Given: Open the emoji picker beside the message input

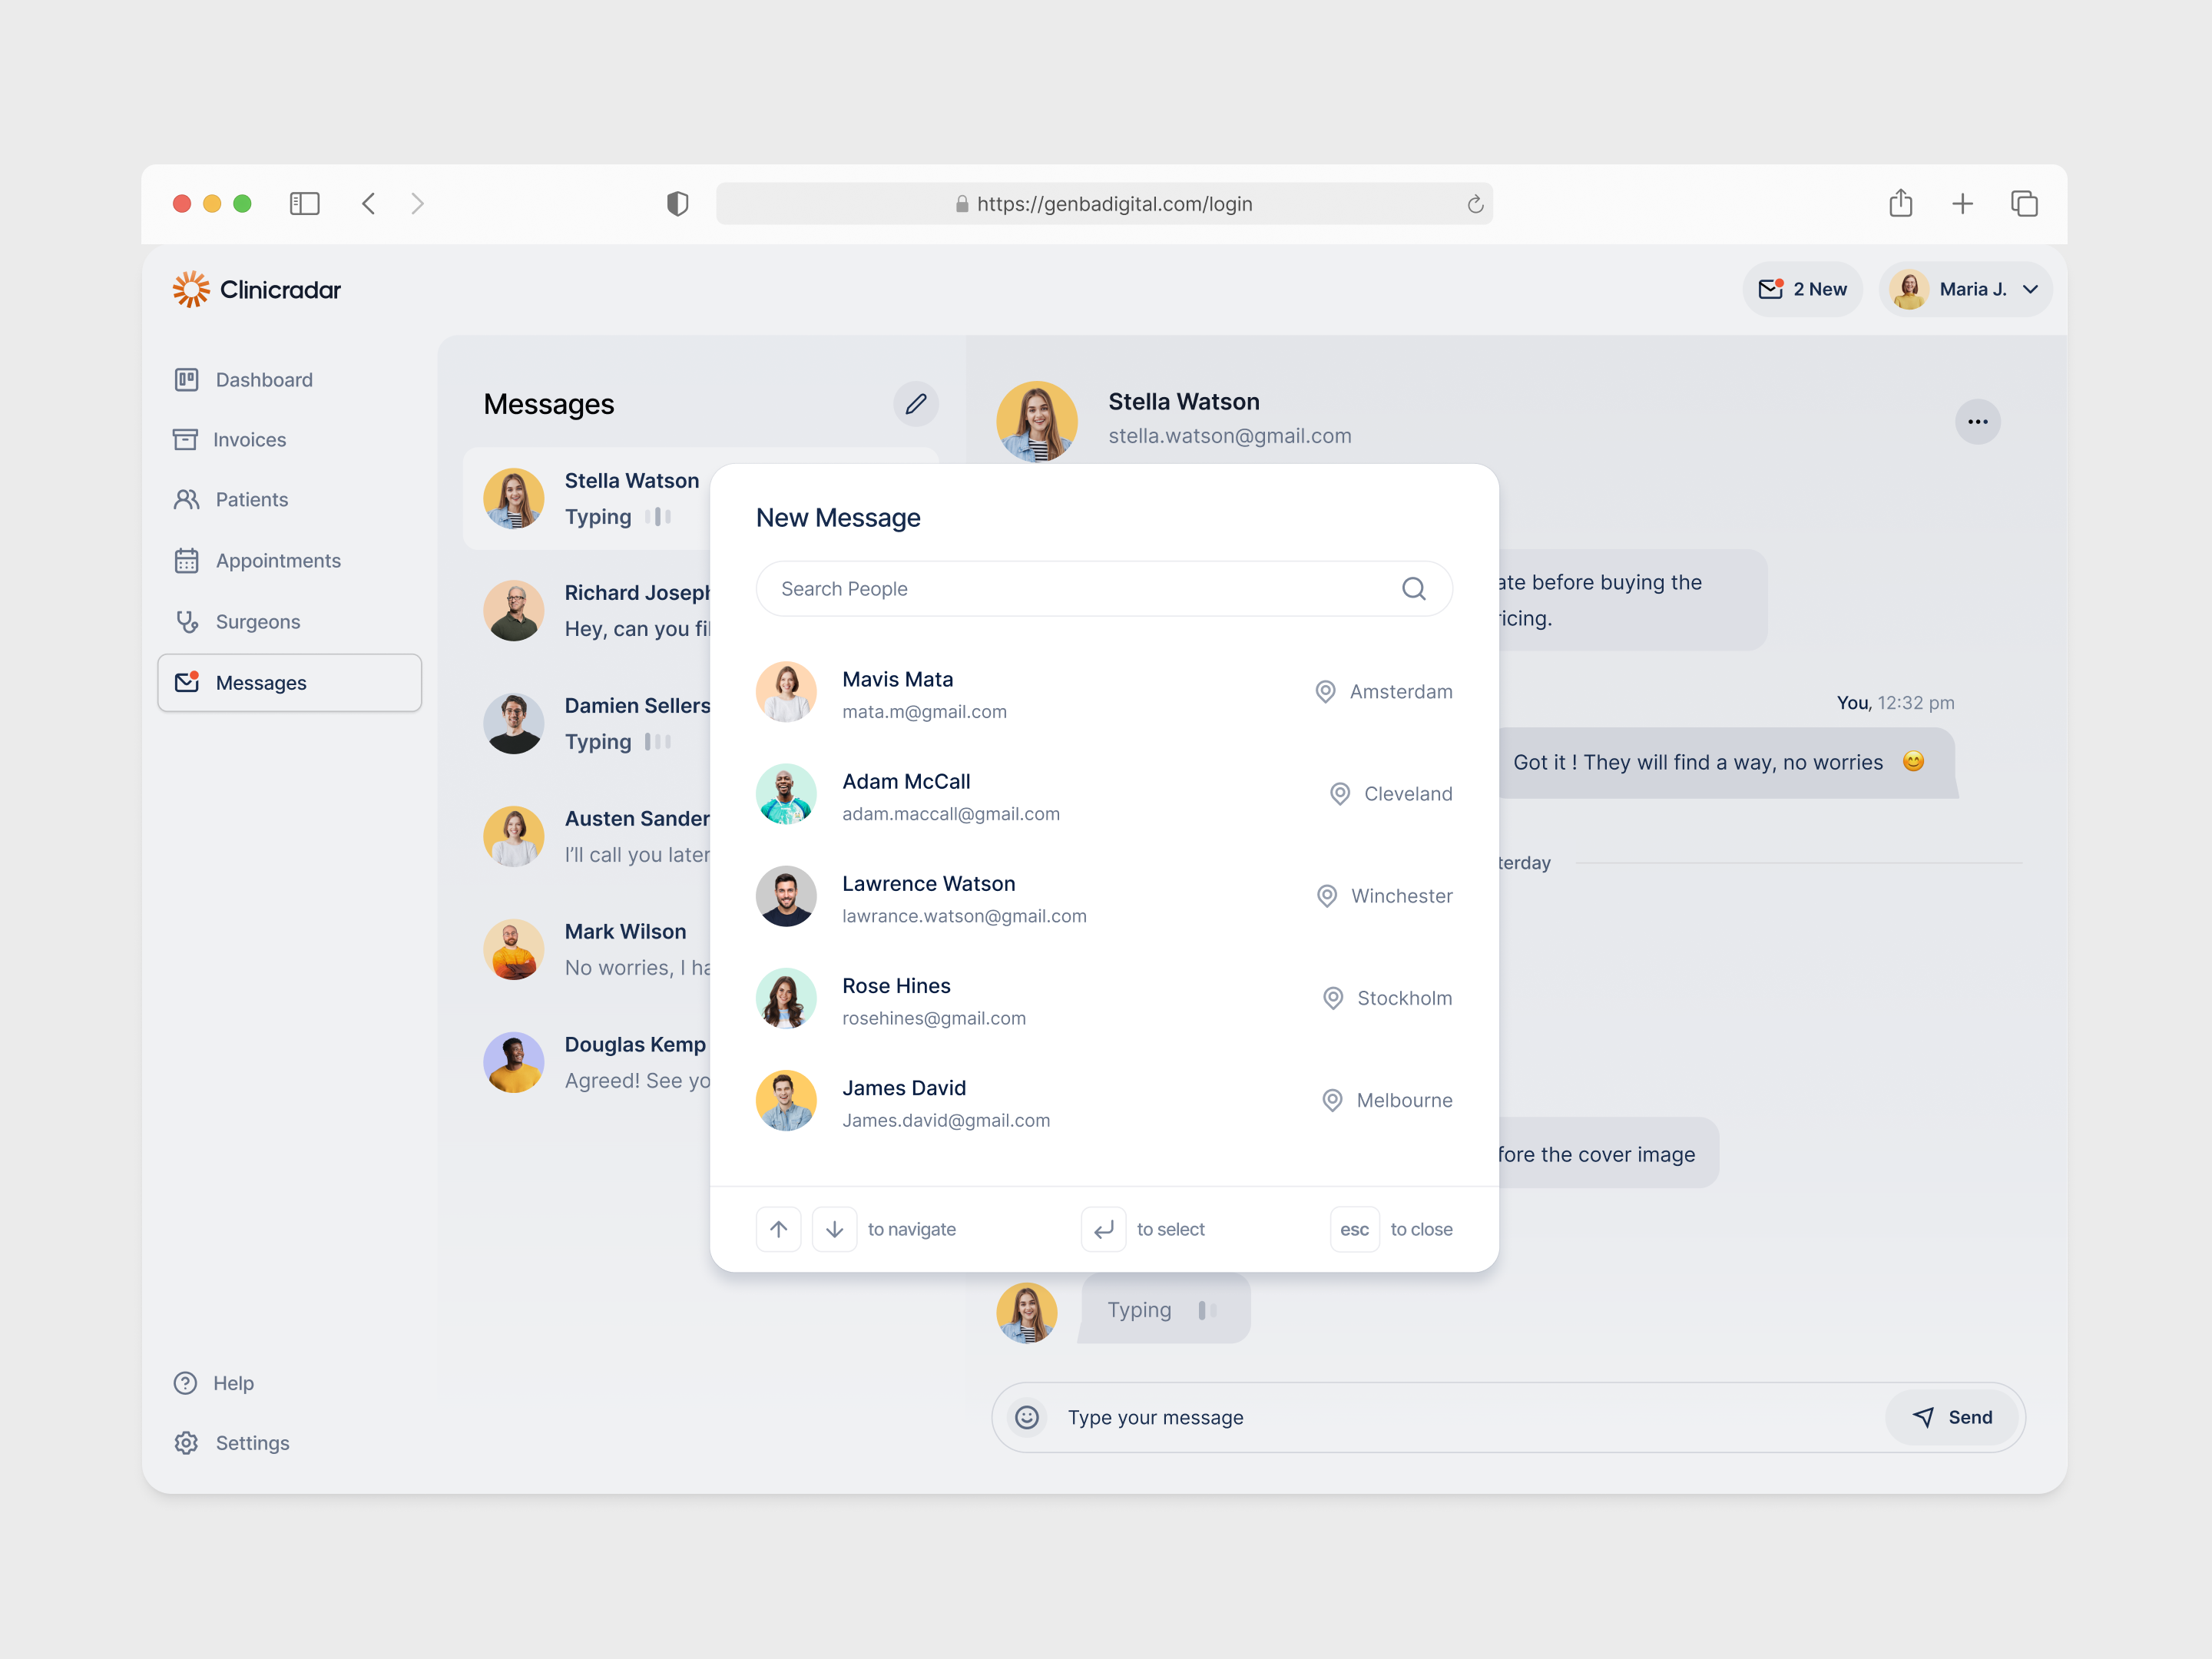Looking at the screenshot, I should pos(1027,1417).
